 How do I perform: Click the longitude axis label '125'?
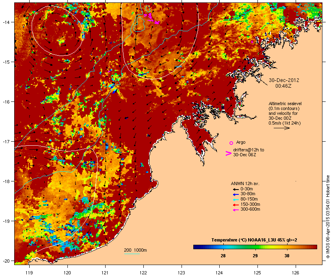(x=257, y=273)
